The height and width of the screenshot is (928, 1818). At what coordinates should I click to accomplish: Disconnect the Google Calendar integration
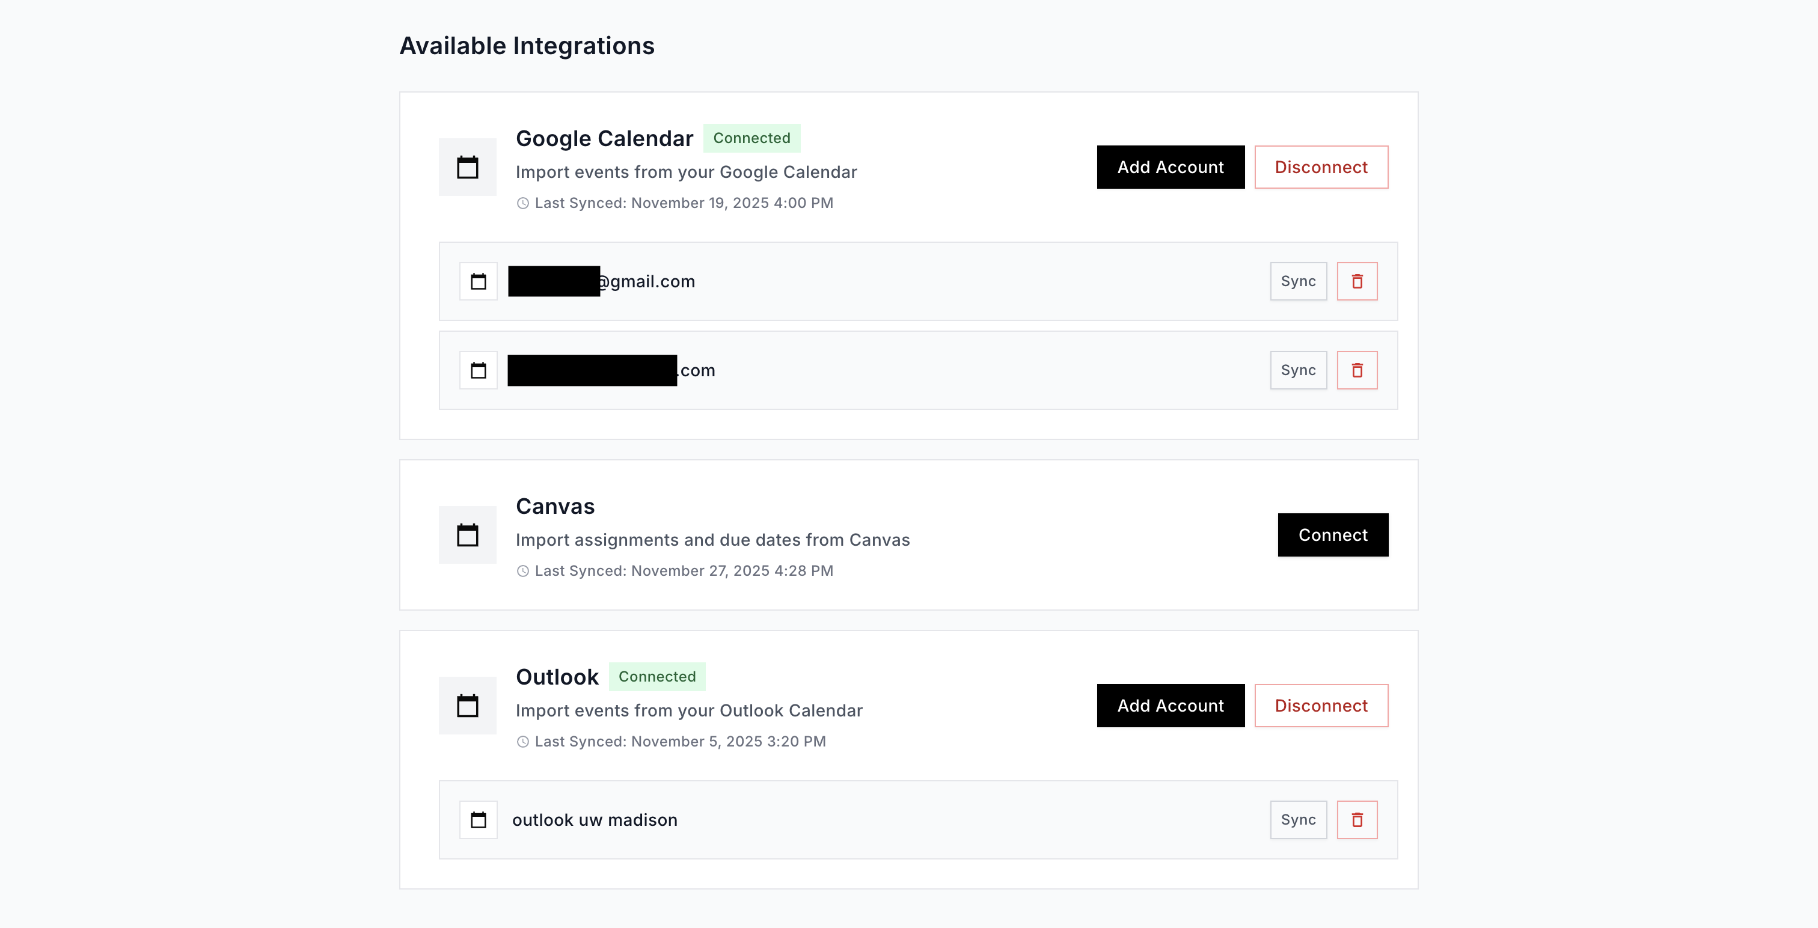point(1321,166)
